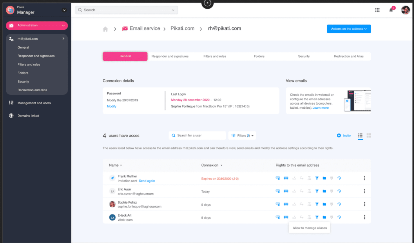Click the filter rights icon for Sophie Foliaz
This screenshot has width=414, height=243.
click(317, 204)
